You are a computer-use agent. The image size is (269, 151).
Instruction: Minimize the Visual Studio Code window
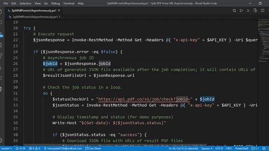click(250, 3)
